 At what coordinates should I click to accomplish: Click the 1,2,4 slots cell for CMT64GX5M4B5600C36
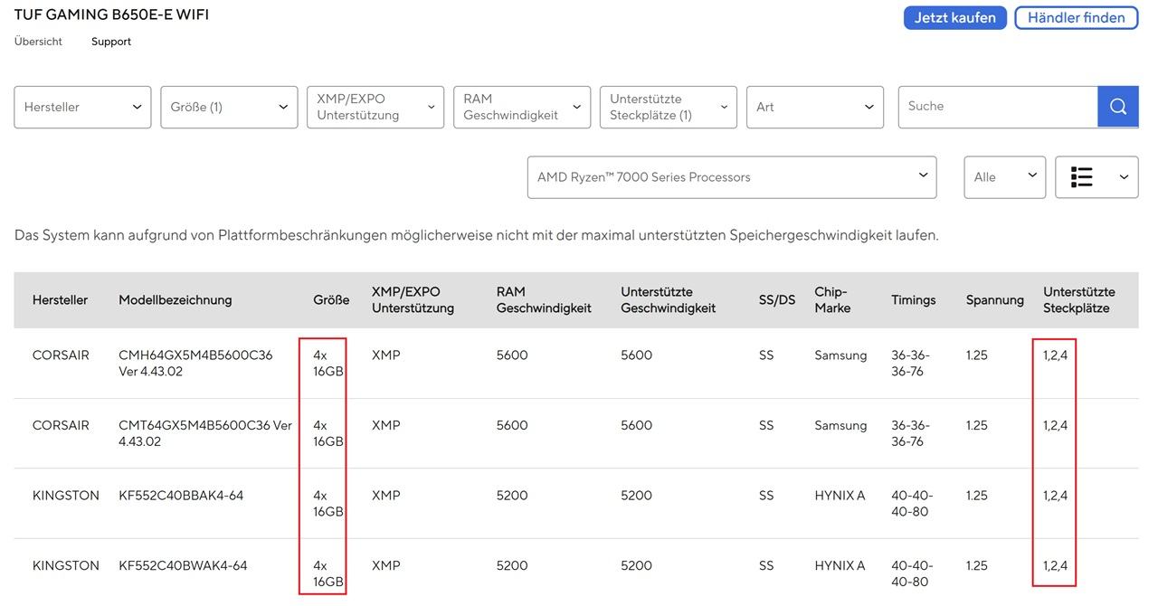[x=1055, y=425]
